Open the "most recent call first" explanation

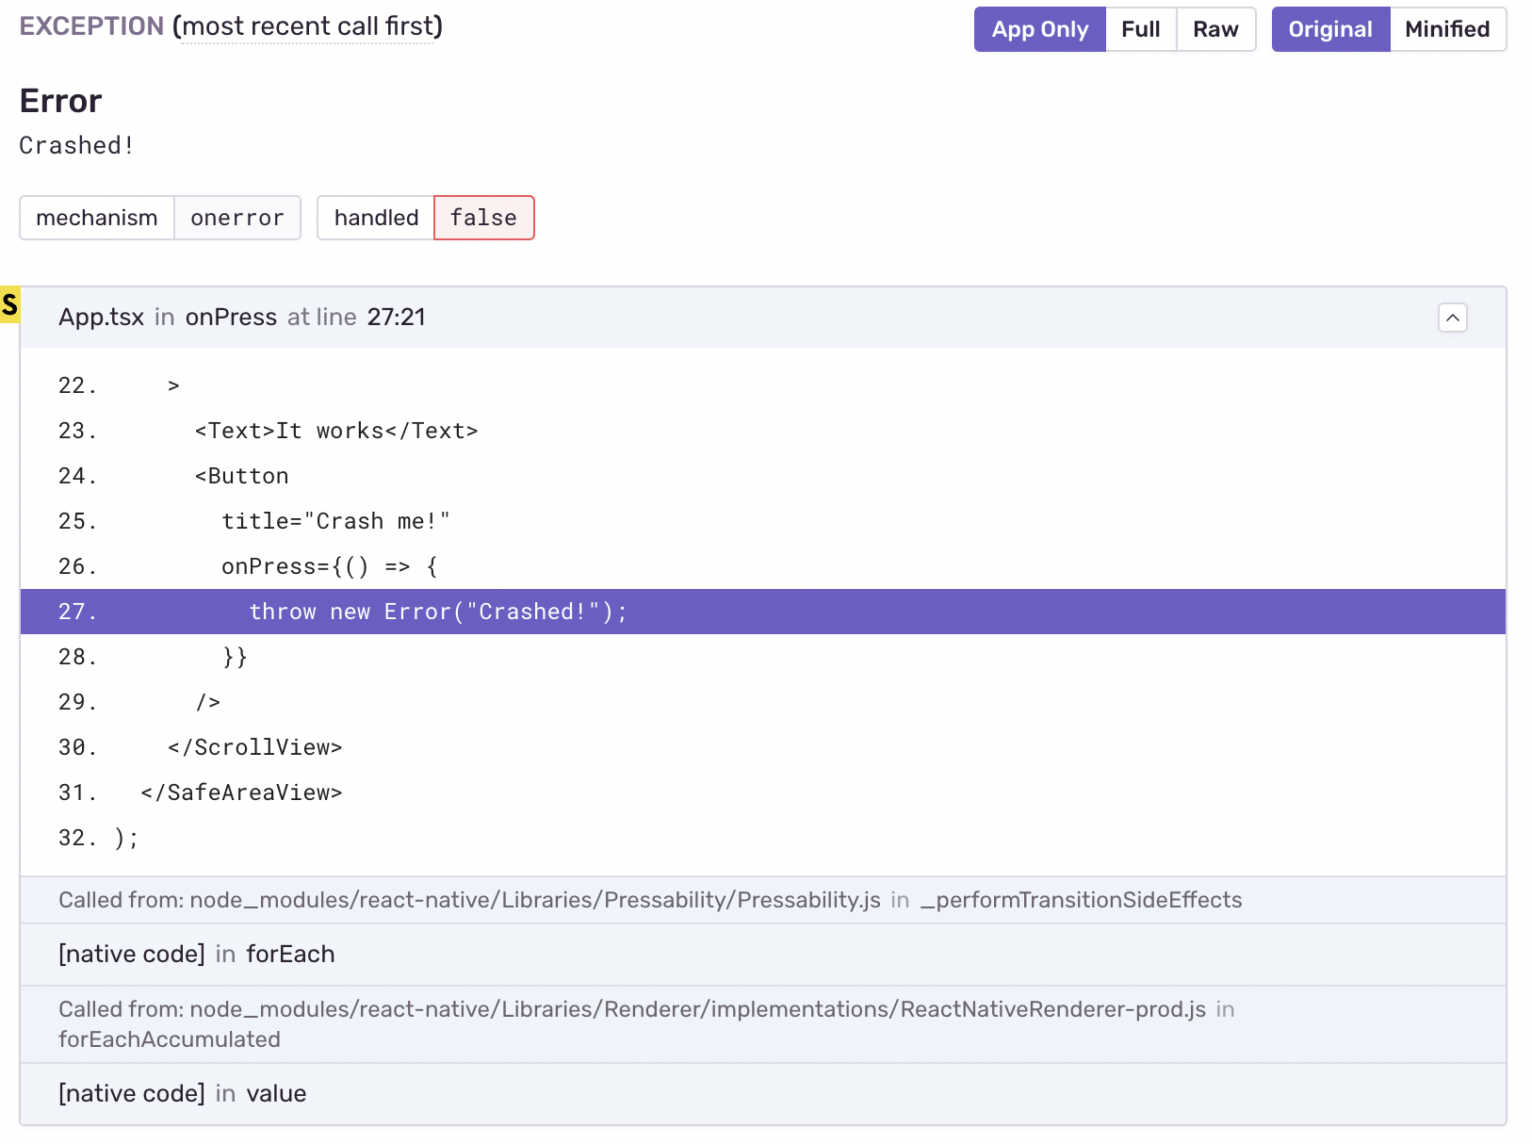[309, 26]
